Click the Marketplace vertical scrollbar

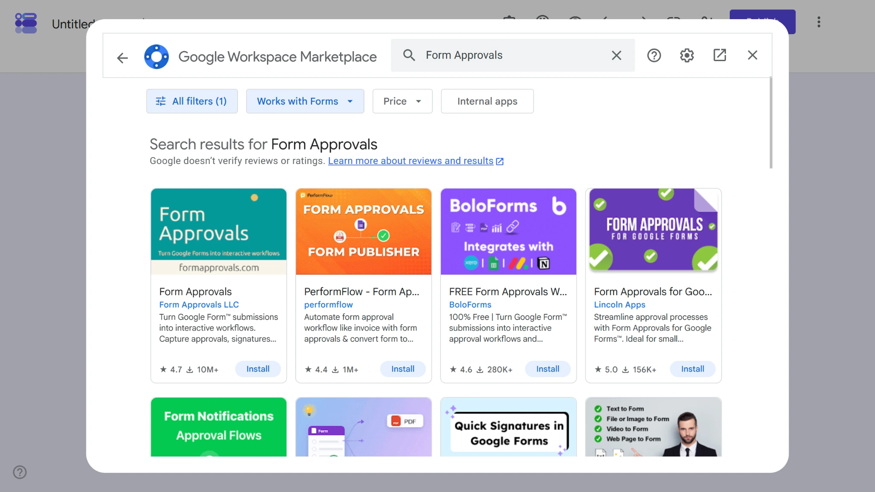771,123
